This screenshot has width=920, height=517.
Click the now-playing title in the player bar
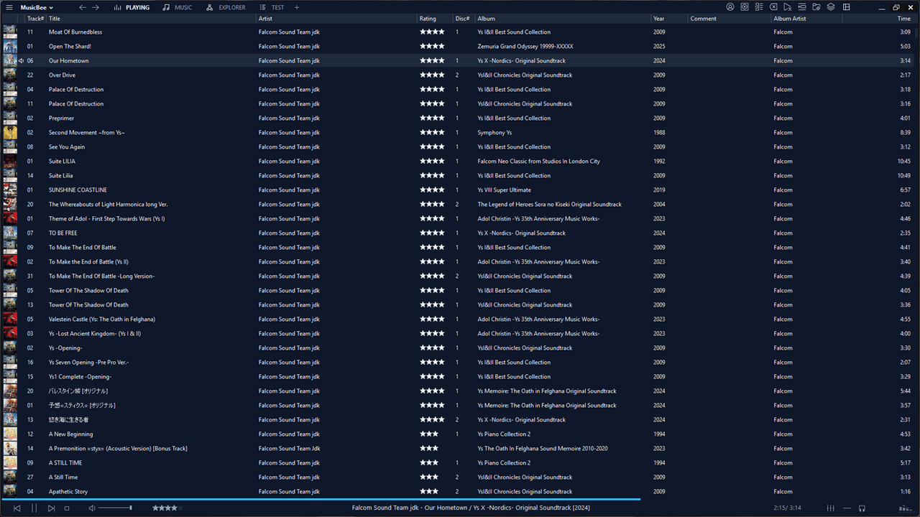(x=471, y=508)
